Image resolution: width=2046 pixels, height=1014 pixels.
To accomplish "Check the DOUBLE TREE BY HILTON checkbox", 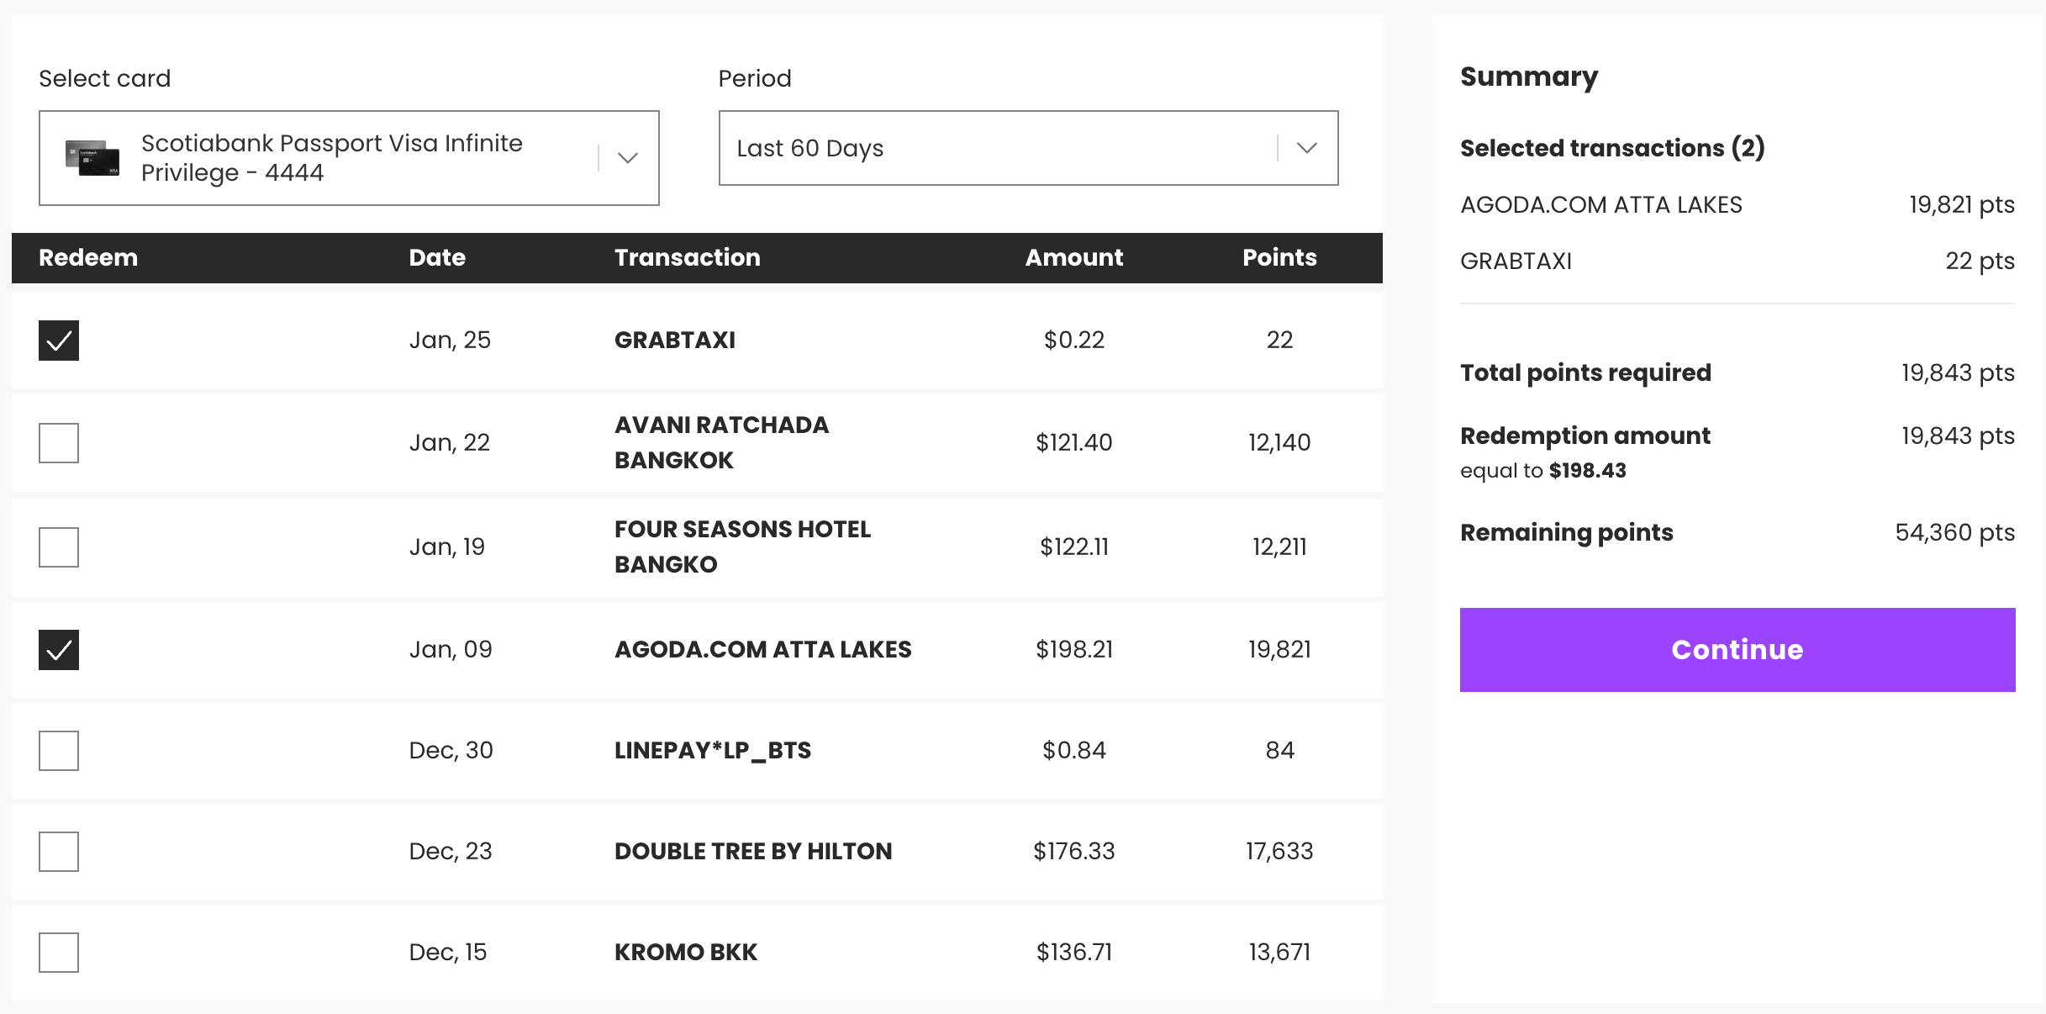I will [x=59, y=852].
